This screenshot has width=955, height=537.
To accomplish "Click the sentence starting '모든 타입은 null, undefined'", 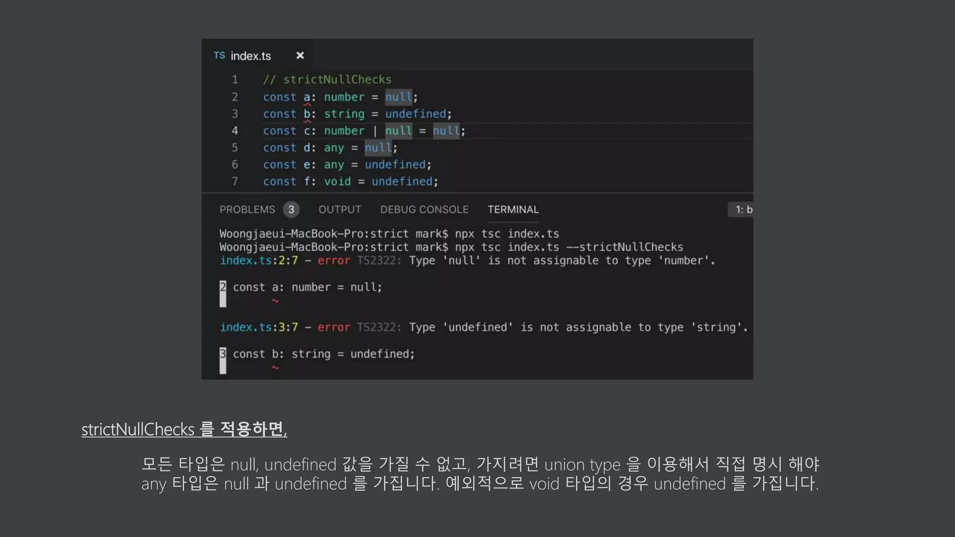I will pyautogui.click(x=480, y=464).
